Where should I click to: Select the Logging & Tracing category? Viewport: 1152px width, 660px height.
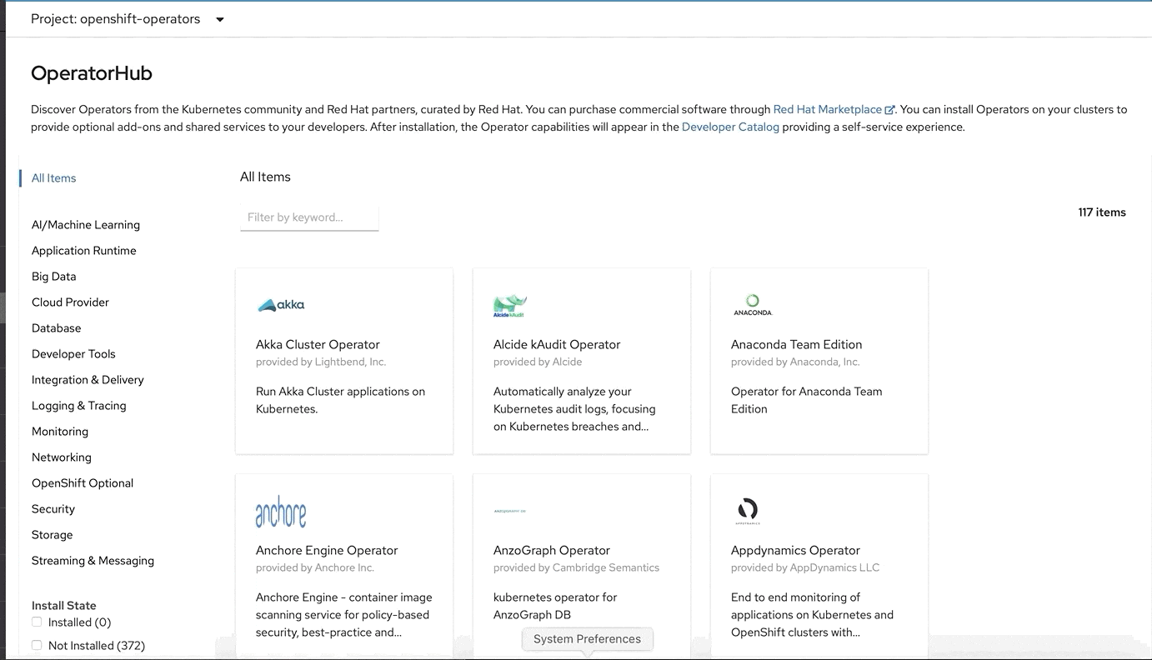[x=79, y=406]
